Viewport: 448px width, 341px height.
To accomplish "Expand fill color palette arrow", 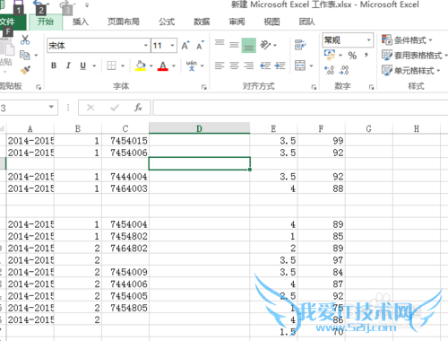I will 151,66.
